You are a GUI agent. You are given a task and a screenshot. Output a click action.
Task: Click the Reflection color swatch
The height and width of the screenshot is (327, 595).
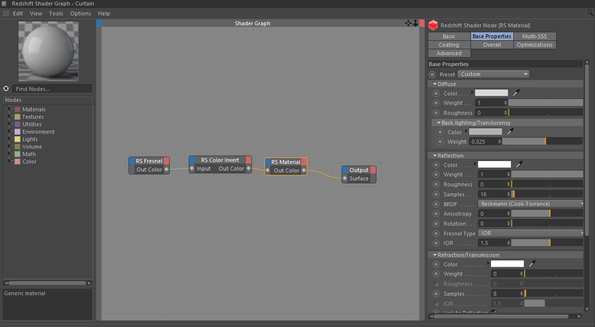[x=494, y=164]
